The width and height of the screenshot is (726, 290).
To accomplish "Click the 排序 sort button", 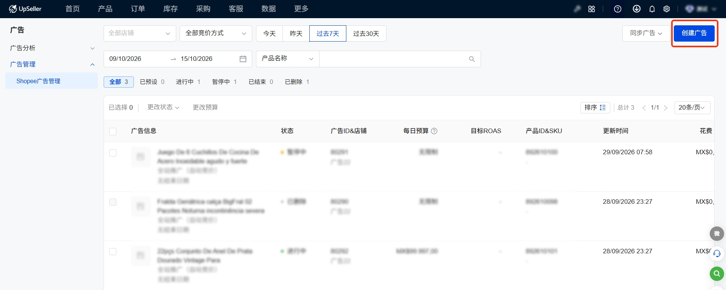I will pos(595,108).
